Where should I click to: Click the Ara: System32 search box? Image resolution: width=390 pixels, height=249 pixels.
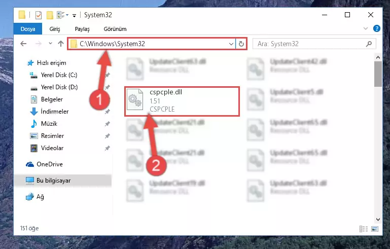point(314,44)
